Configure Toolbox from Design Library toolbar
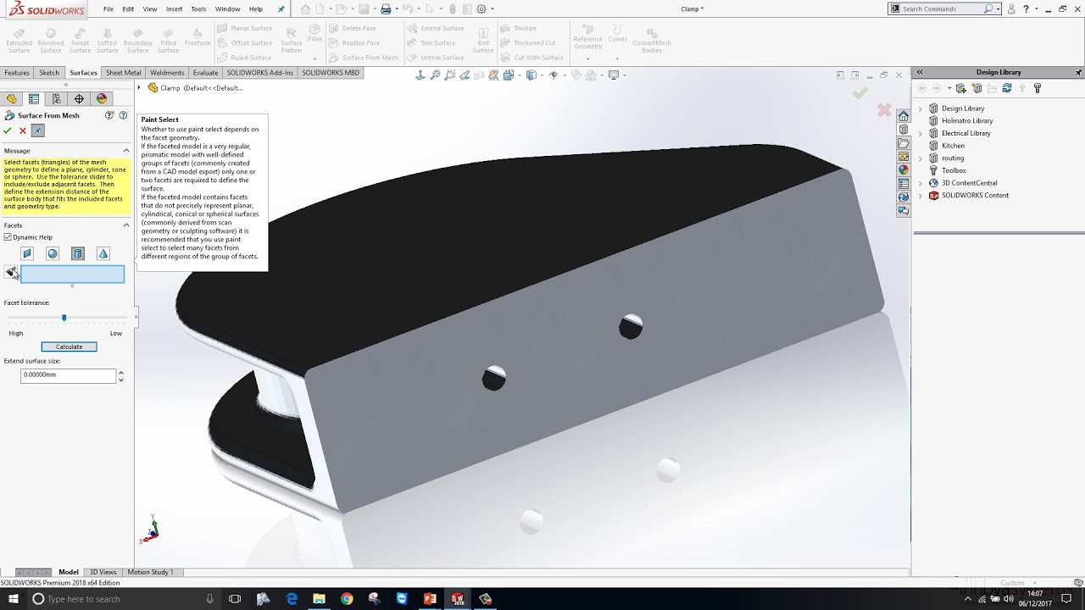The width and height of the screenshot is (1085, 610). pyautogui.click(x=1038, y=88)
